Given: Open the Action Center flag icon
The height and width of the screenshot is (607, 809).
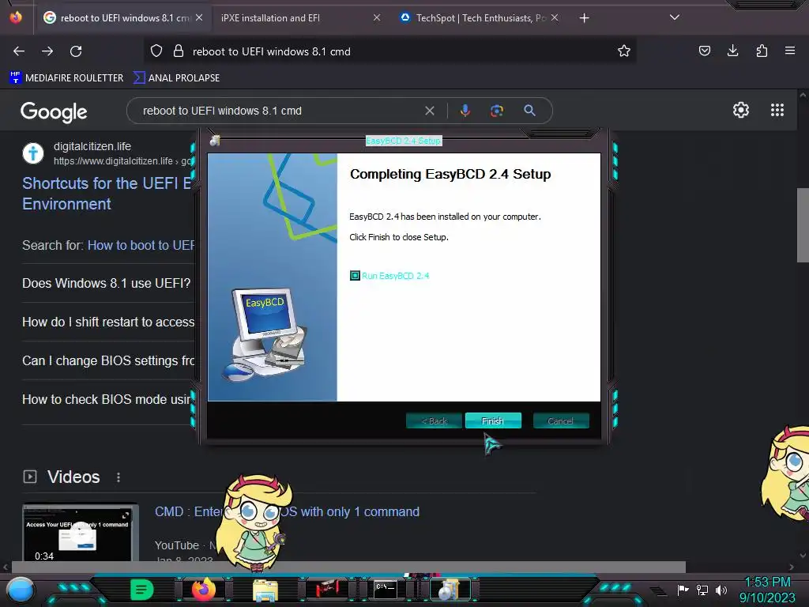Looking at the screenshot, I should (683, 590).
